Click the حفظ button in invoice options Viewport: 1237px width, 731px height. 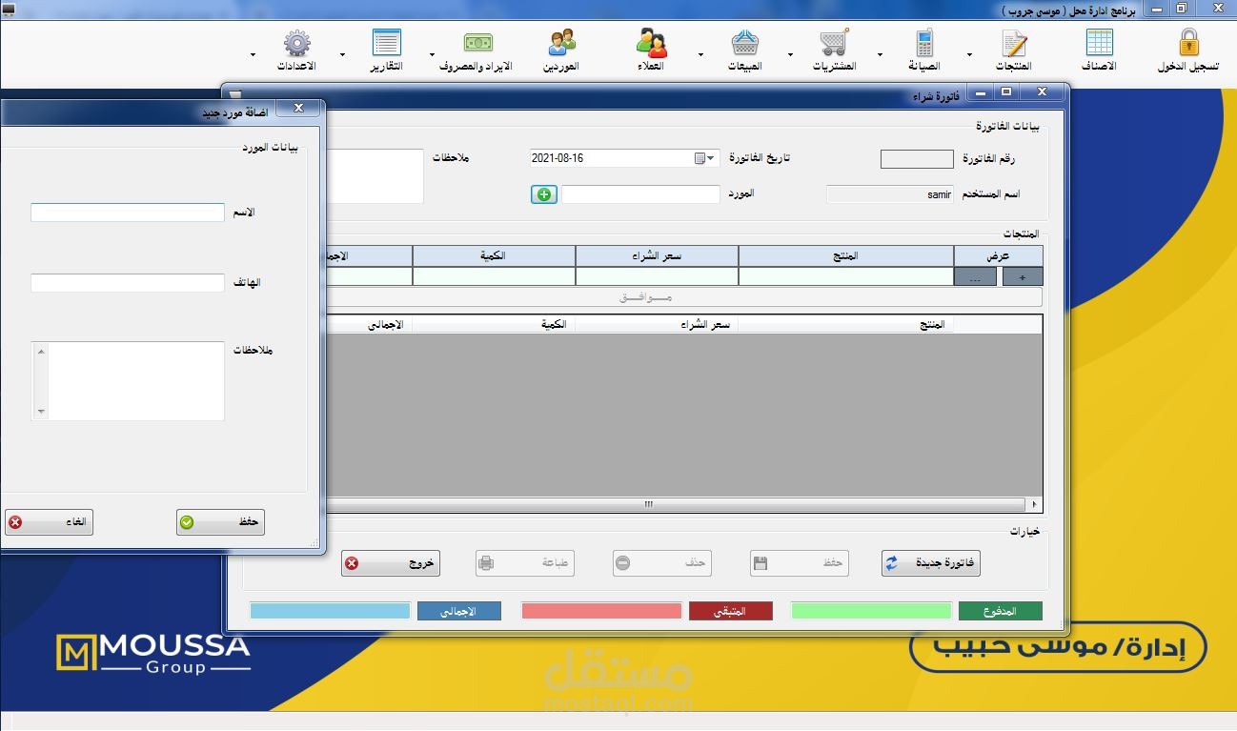tap(799, 563)
